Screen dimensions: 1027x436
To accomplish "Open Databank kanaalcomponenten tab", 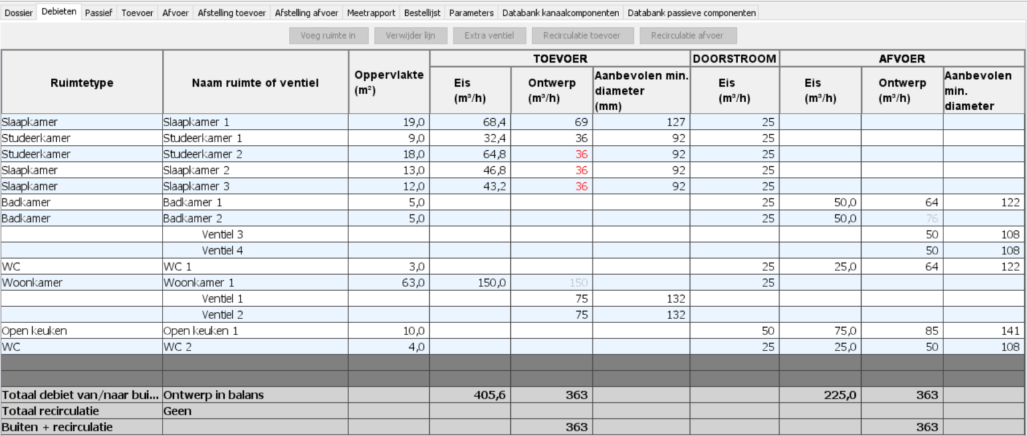I will [x=560, y=13].
